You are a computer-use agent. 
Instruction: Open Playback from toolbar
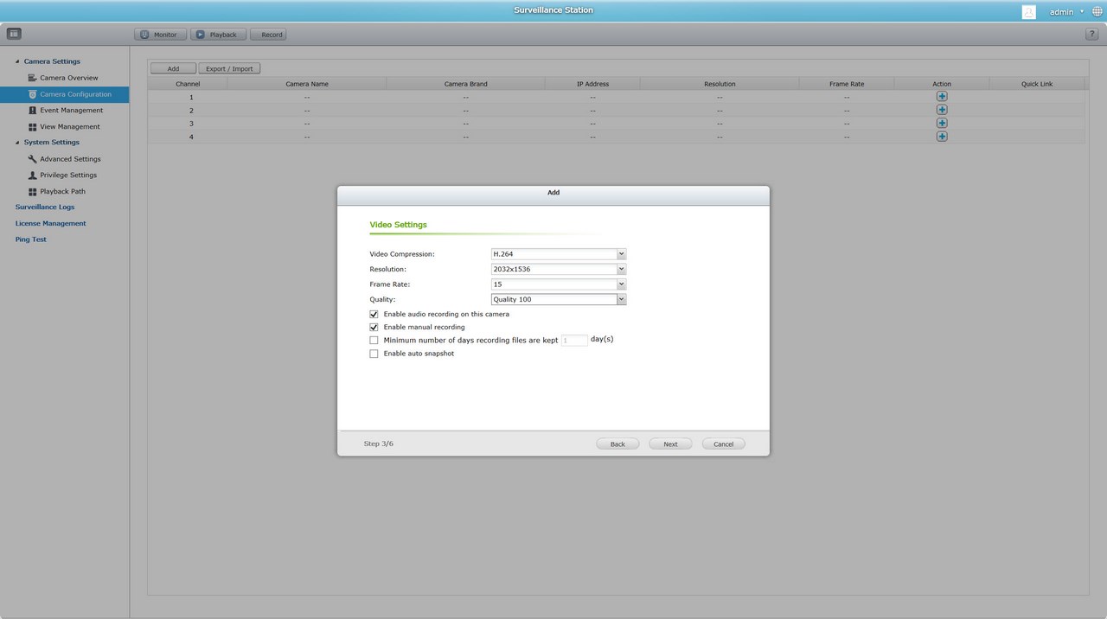[218, 35]
